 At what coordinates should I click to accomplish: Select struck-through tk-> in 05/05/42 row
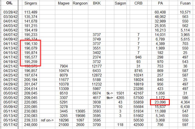click(x=110, y=98)
